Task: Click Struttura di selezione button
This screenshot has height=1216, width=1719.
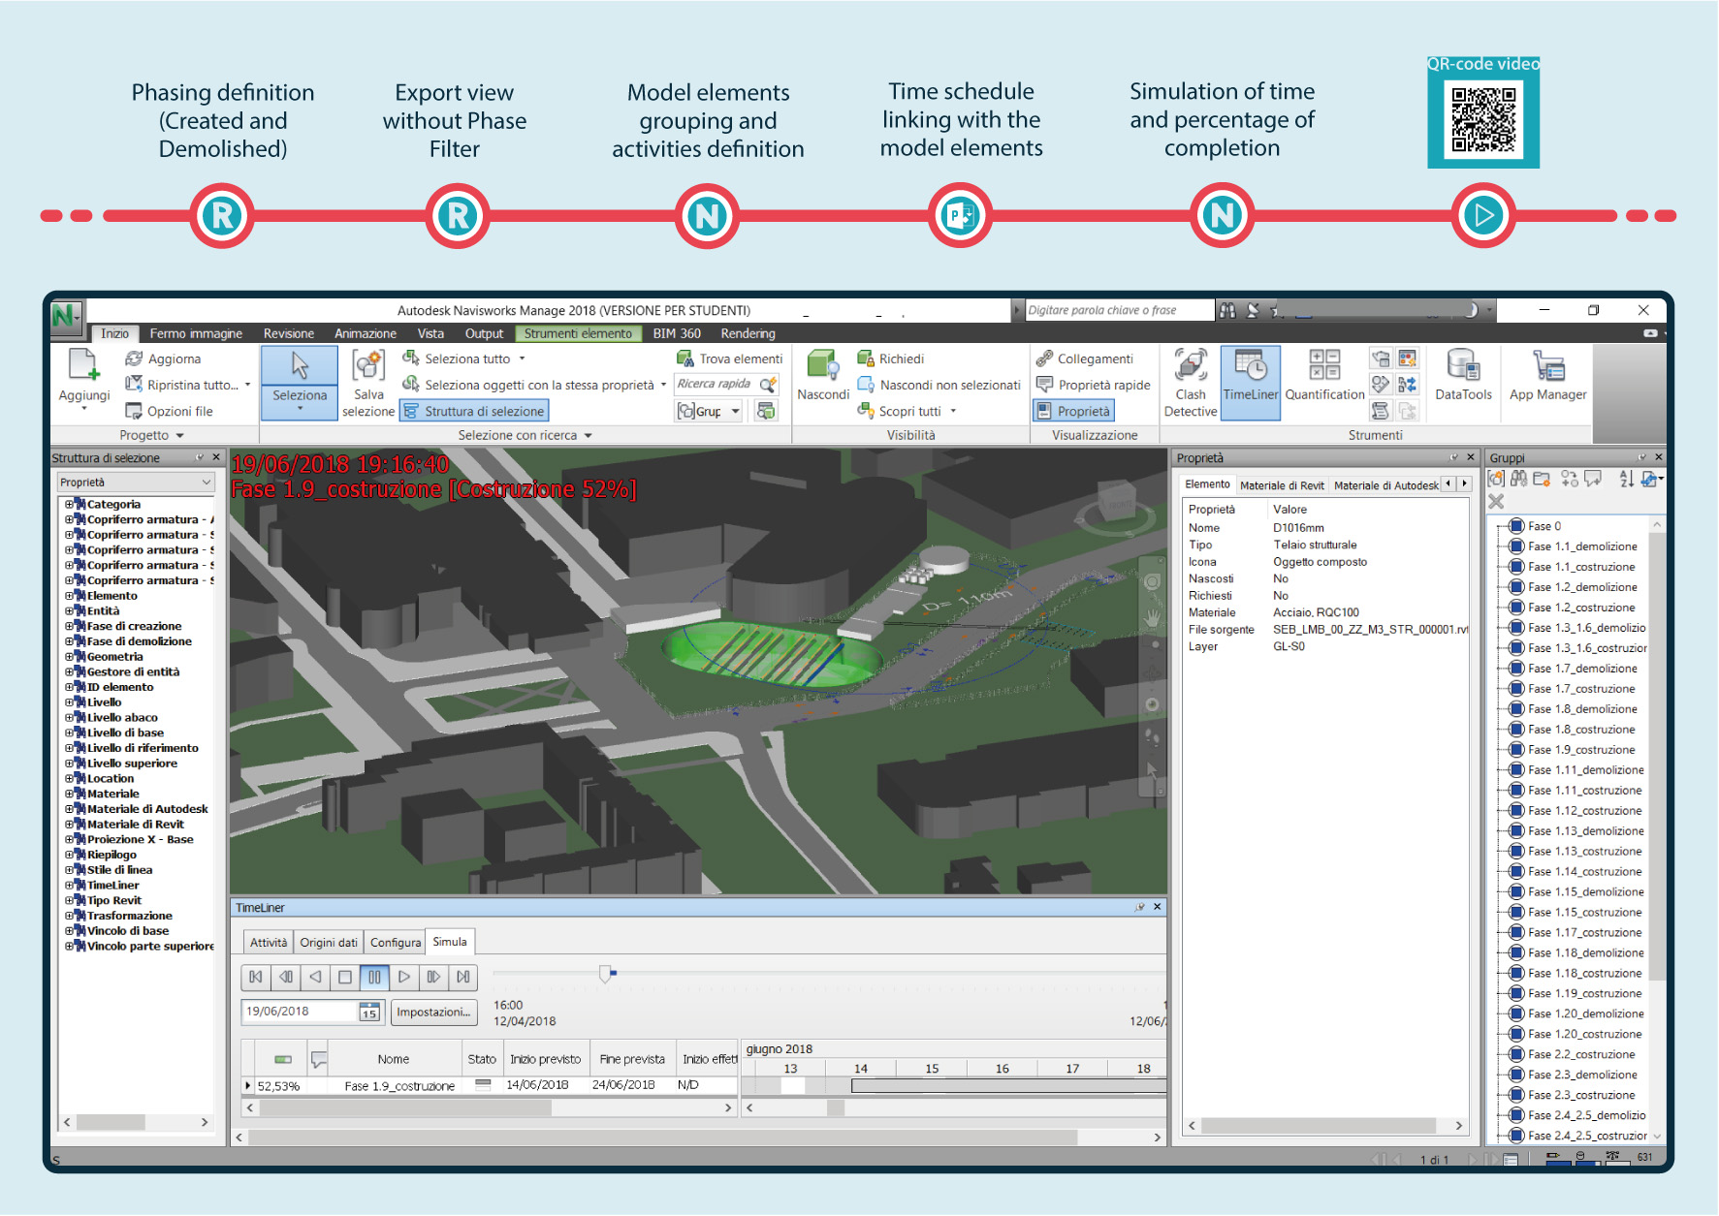Action: [x=474, y=411]
